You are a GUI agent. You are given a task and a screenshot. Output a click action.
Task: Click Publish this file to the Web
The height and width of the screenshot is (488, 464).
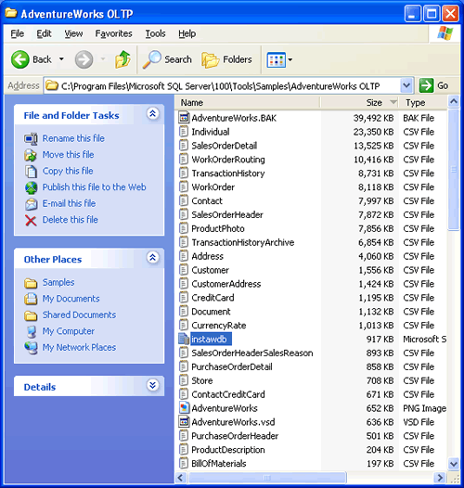click(94, 187)
